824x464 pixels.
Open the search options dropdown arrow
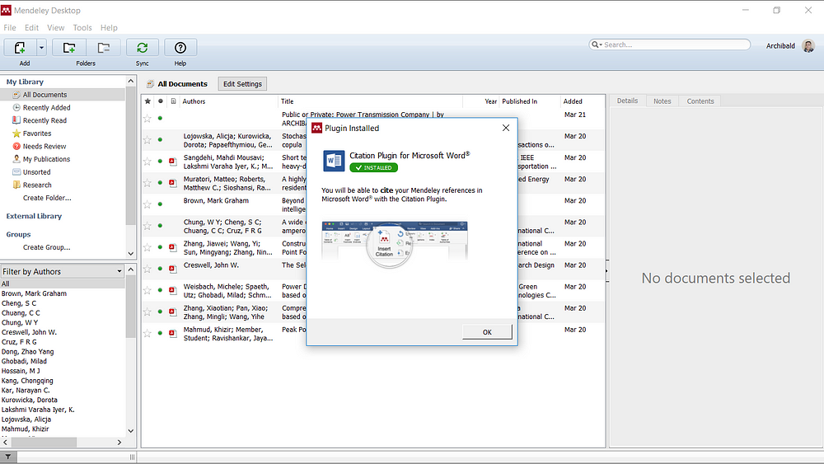tap(597, 45)
